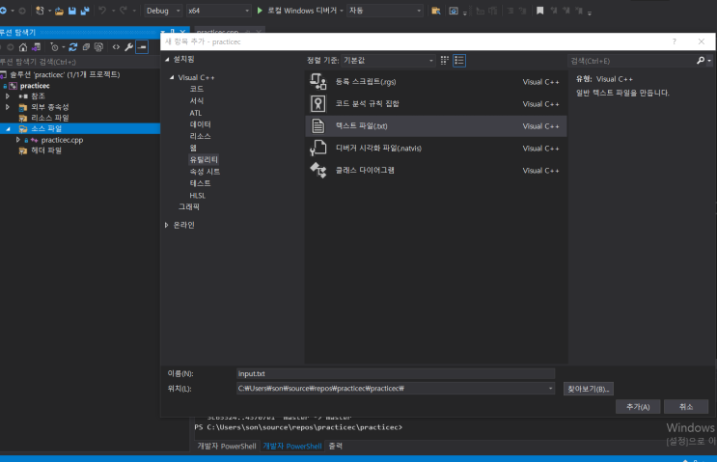Select the 리소스 category
This screenshot has height=462, width=717.
(x=201, y=136)
